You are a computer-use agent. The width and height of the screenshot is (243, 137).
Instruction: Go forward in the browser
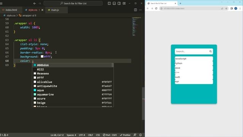pos(152,8)
